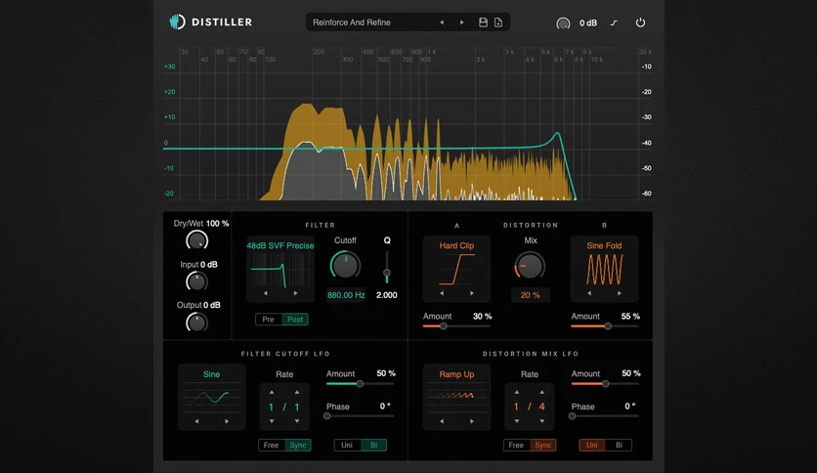Open 48dB SVF Precise filter type selector
817x473 pixels.
(x=280, y=246)
